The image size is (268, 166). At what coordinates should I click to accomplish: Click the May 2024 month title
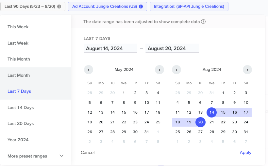(x=124, y=70)
